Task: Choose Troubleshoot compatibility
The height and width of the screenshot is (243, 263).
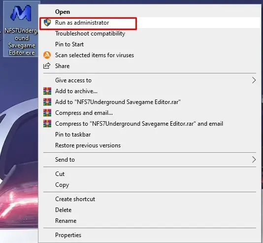Action: point(149,34)
